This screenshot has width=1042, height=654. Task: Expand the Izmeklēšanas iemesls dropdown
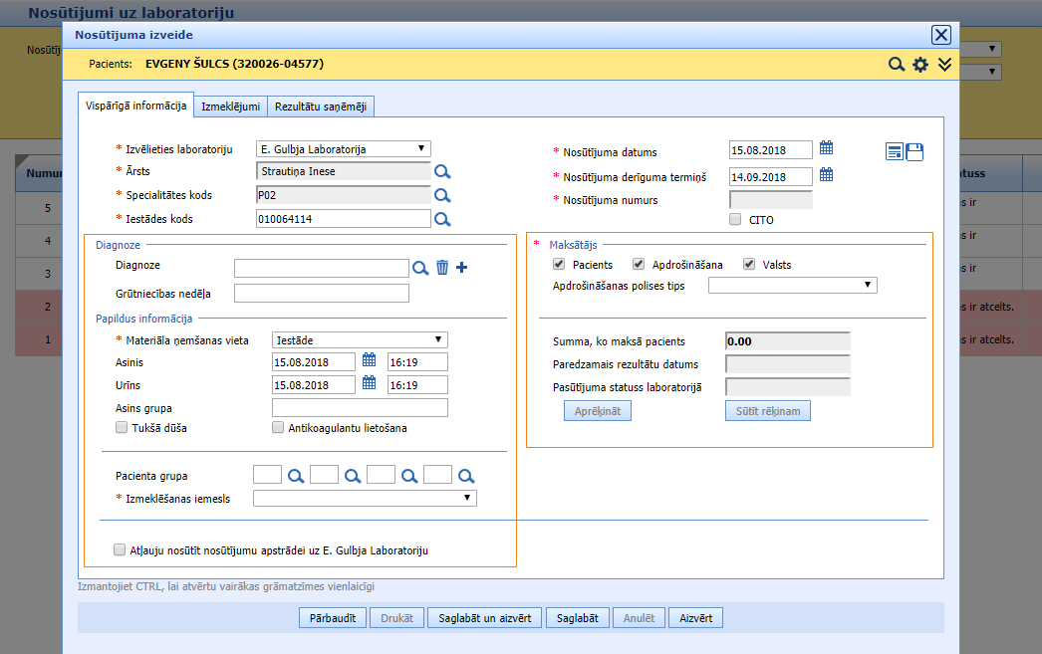(365, 499)
